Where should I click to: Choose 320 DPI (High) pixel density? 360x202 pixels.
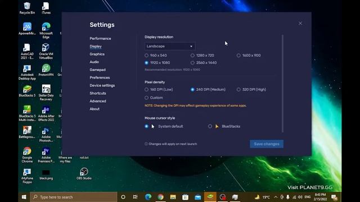tap(238, 90)
